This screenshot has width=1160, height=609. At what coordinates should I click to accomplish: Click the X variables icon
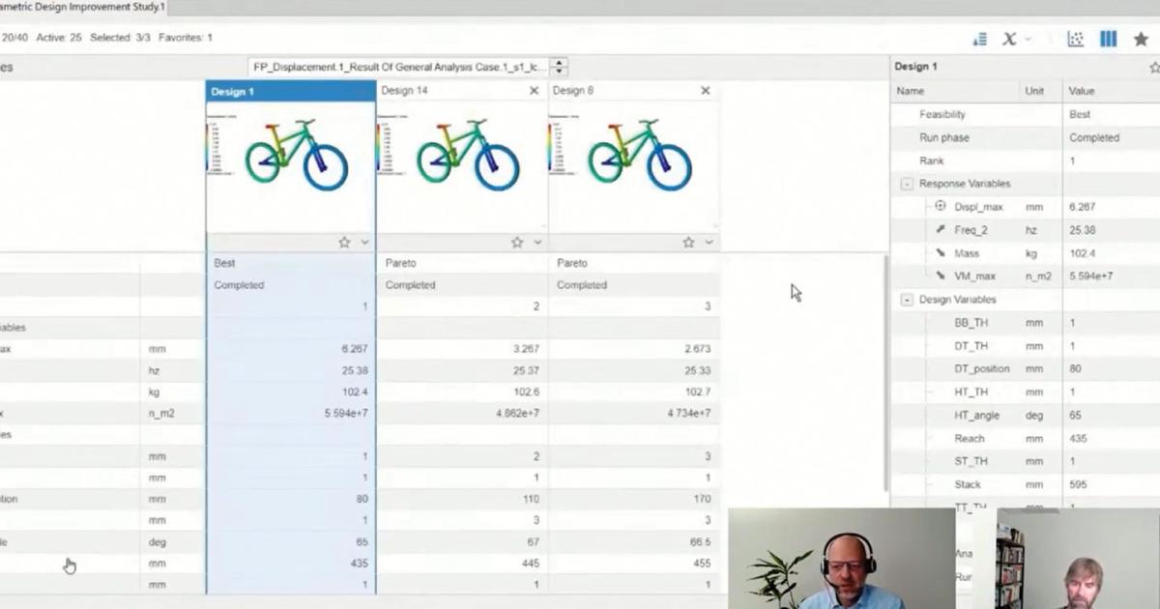(1007, 39)
